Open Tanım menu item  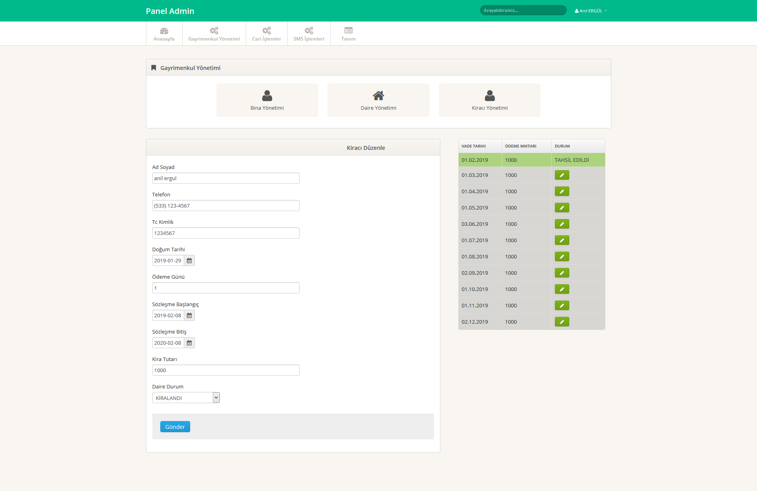pyautogui.click(x=348, y=34)
